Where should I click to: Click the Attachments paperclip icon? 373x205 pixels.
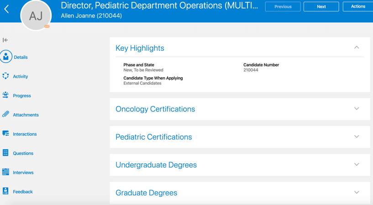(5, 114)
